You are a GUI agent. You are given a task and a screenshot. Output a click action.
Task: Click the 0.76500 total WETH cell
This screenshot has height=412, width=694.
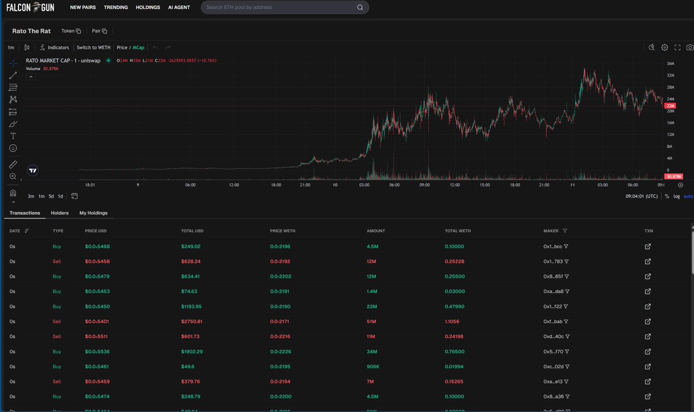(x=454, y=351)
